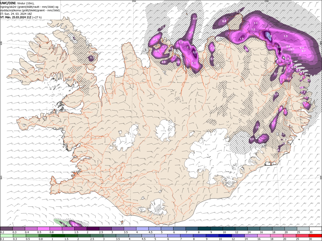Select the 0.2 mauve swatch in snow scale
This screenshot has width=322, height=241.
tap(7, 229)
